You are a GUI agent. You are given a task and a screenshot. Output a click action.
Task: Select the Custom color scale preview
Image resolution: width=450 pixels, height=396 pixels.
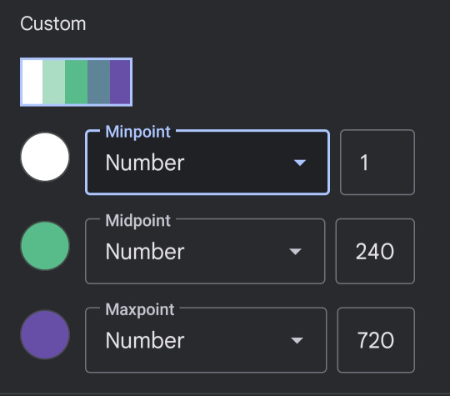pyautogui.click(x=76, y=82)
